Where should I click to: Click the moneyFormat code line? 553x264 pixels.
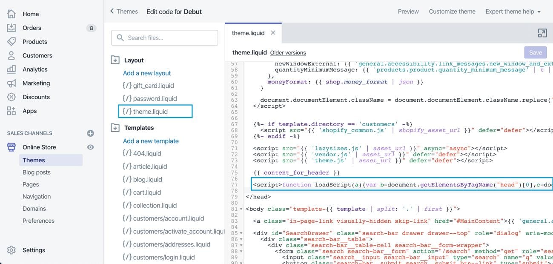[346, 82]
